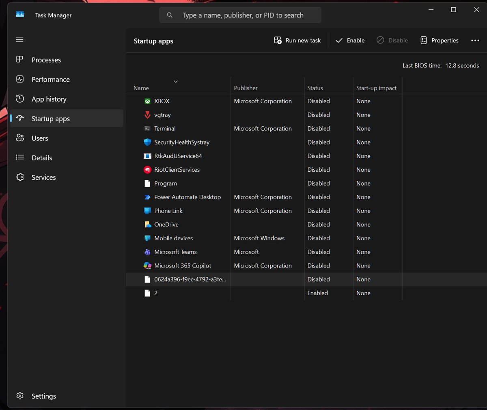Click the Microsoft publisher of Microsoft Teams
The height and width of the screenshot is (410, 487).
tap(246, 252)
